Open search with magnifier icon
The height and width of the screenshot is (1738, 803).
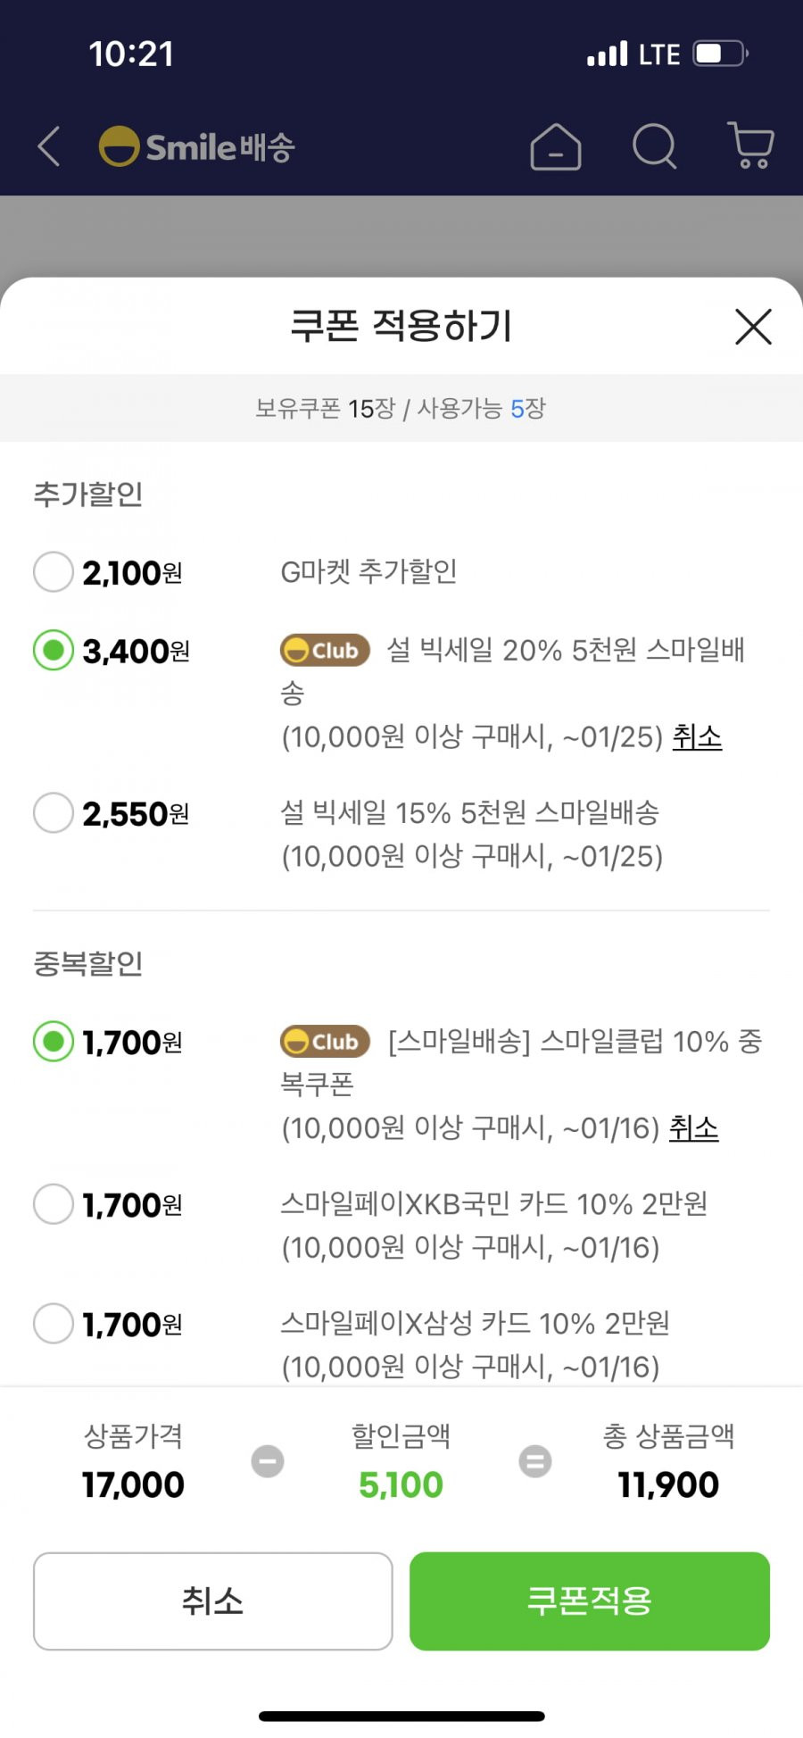click(654, 146)
